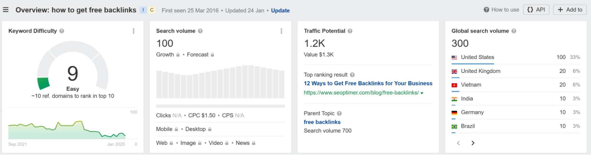This screenshot has width=591, height=155.
Task: Click the lock icon next to Web
Action: (x=171, y=143)
